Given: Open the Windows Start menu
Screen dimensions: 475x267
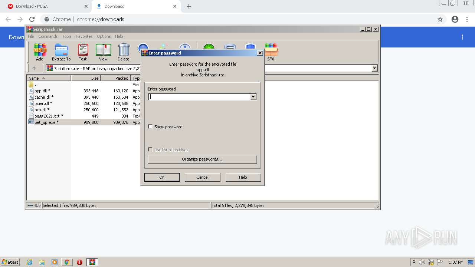Looking at the screenshot, I should 10,262.
